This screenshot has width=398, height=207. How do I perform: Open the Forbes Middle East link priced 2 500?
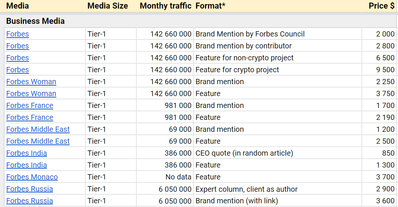(38, 141)
